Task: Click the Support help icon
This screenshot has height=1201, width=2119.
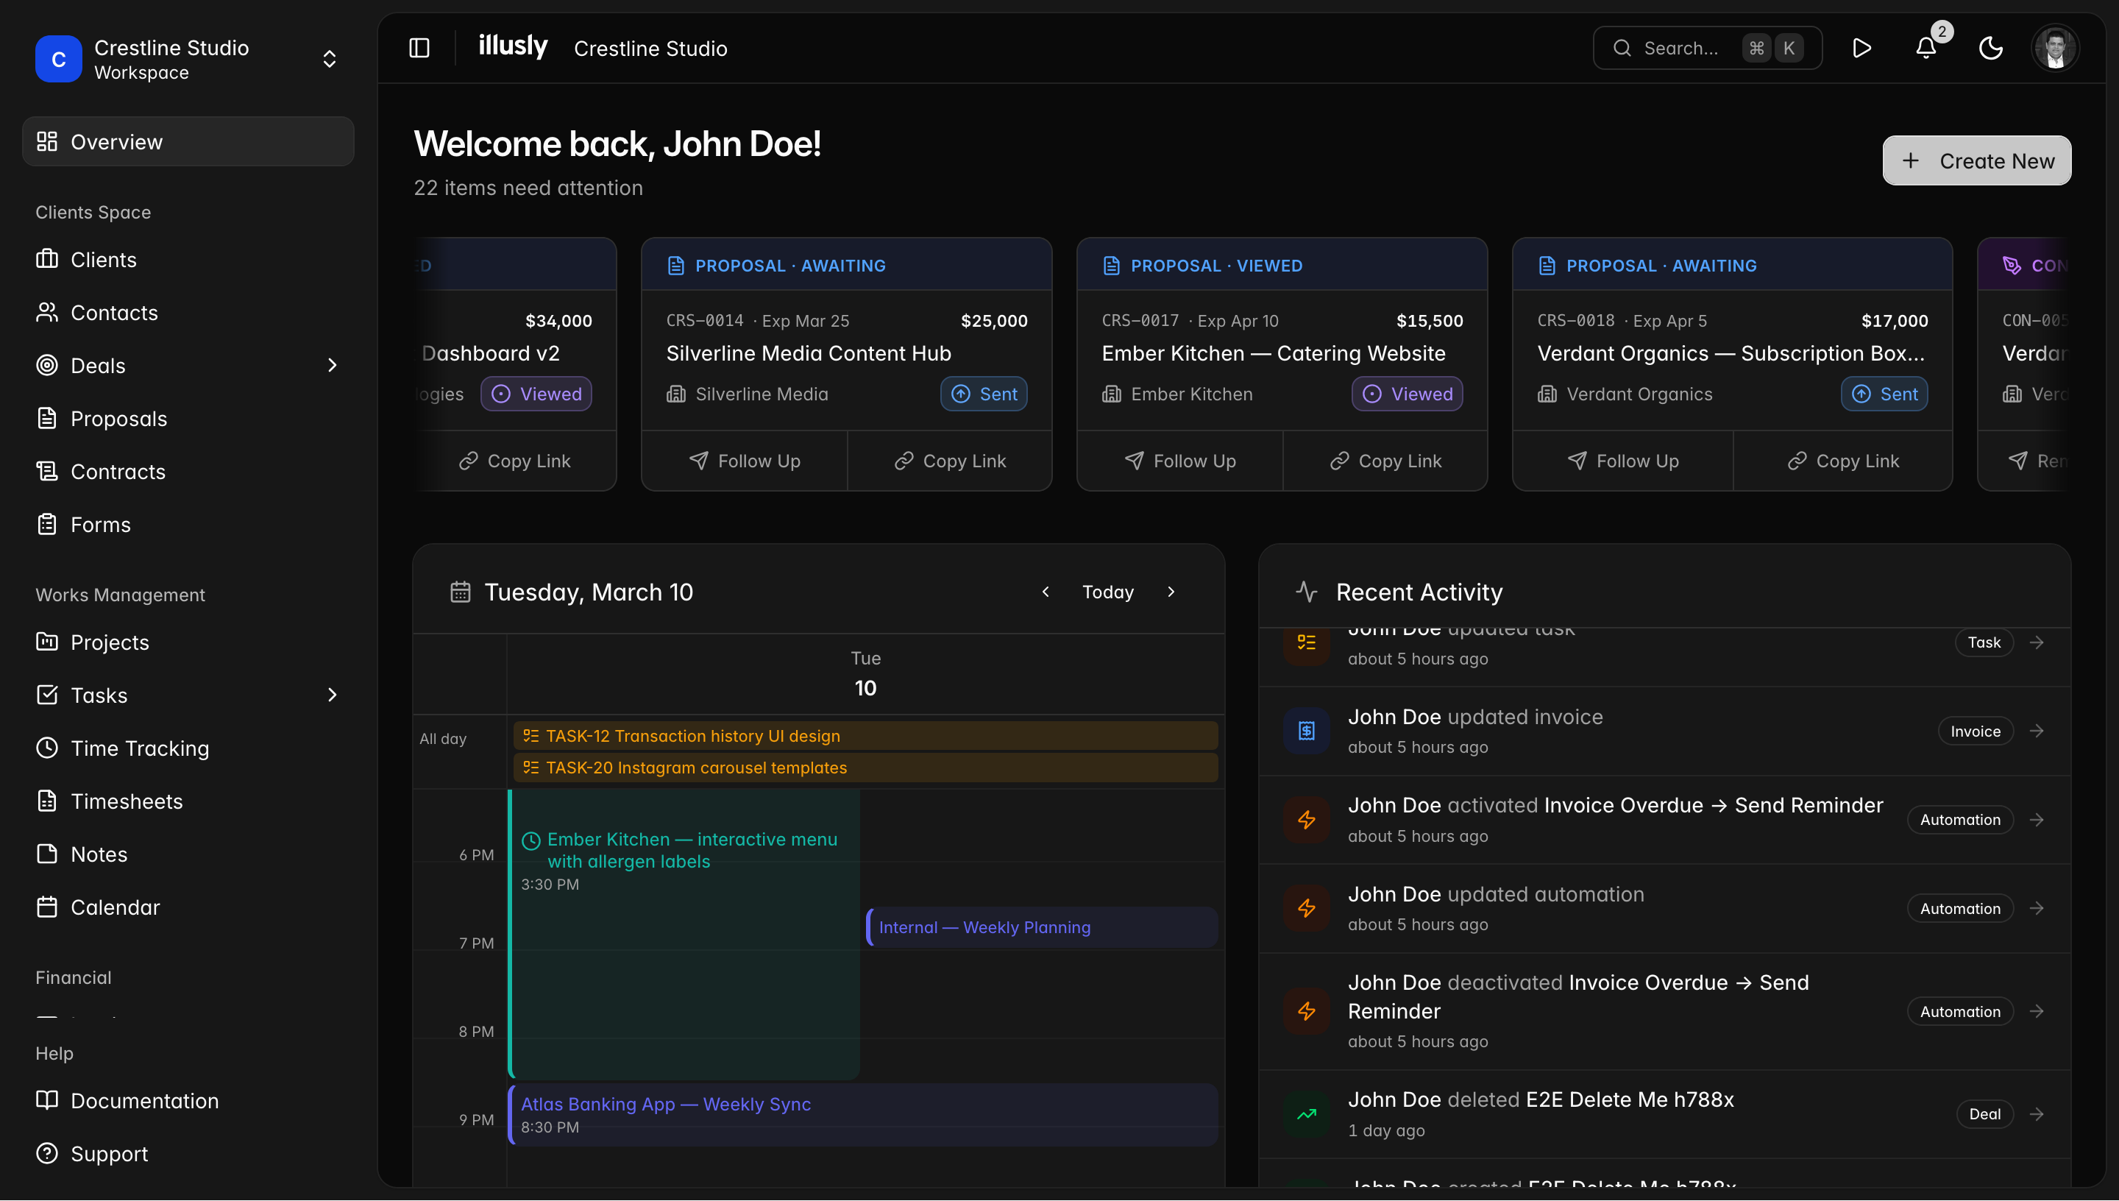Action: pyautogui.click(x=47, y=1153)
